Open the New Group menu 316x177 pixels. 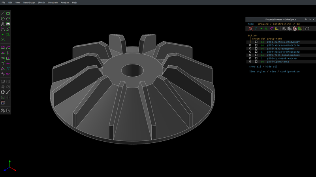(29, 2)
